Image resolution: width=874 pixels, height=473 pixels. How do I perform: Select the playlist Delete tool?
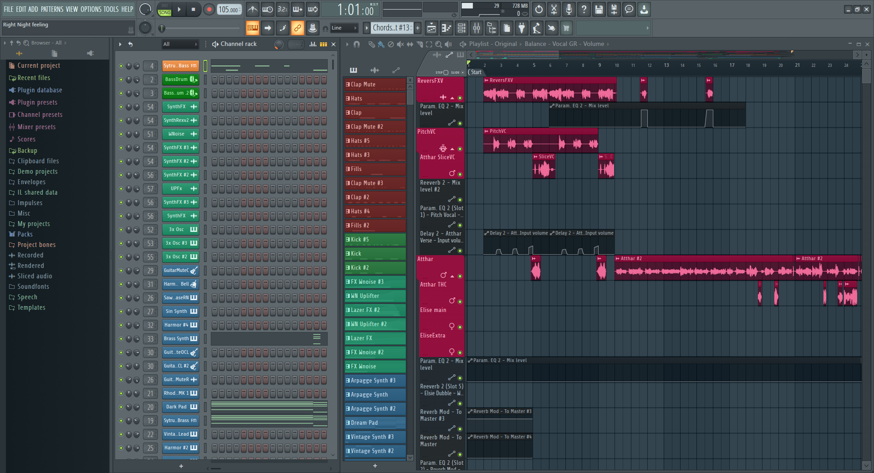click(x=391, y=44)
